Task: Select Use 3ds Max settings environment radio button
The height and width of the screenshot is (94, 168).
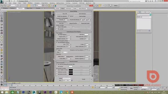Action: [x=57, y=64]
